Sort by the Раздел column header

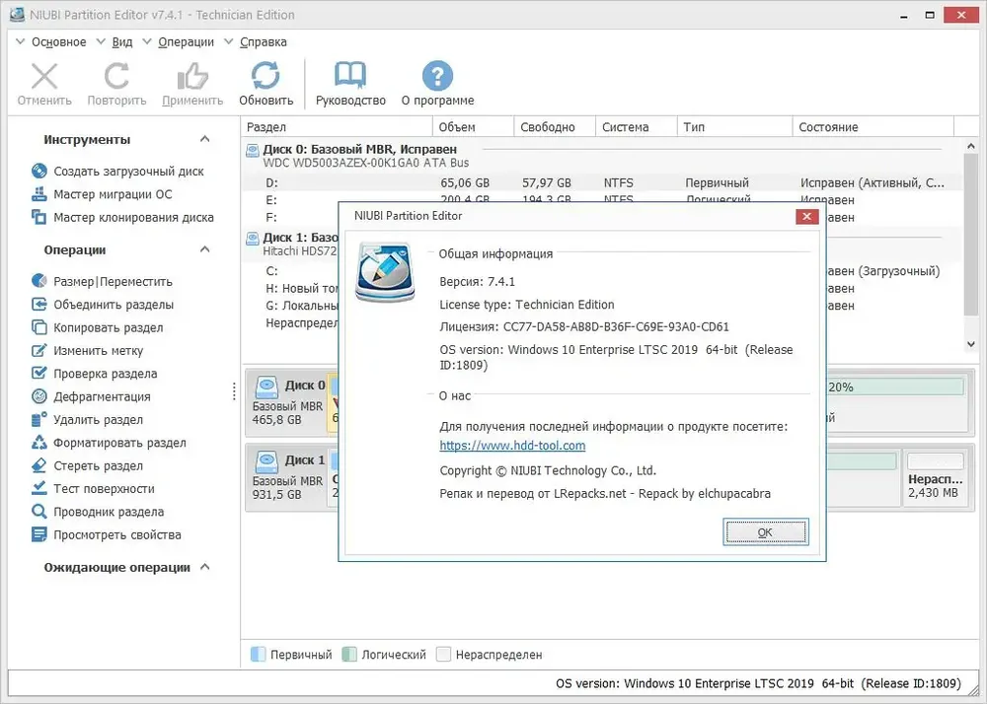point(337,127)
